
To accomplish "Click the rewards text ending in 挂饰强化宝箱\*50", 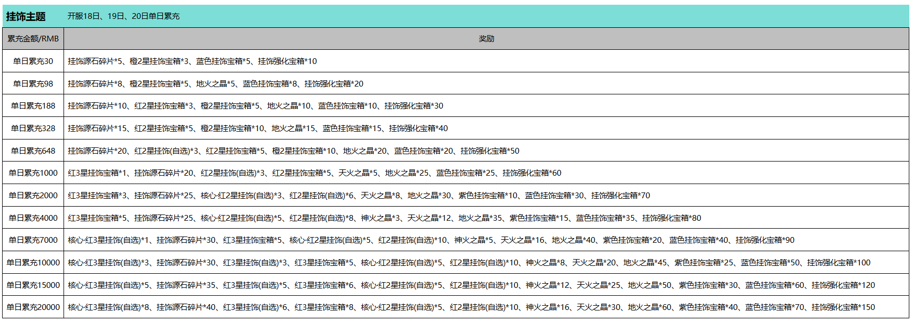I will (293, 151).
